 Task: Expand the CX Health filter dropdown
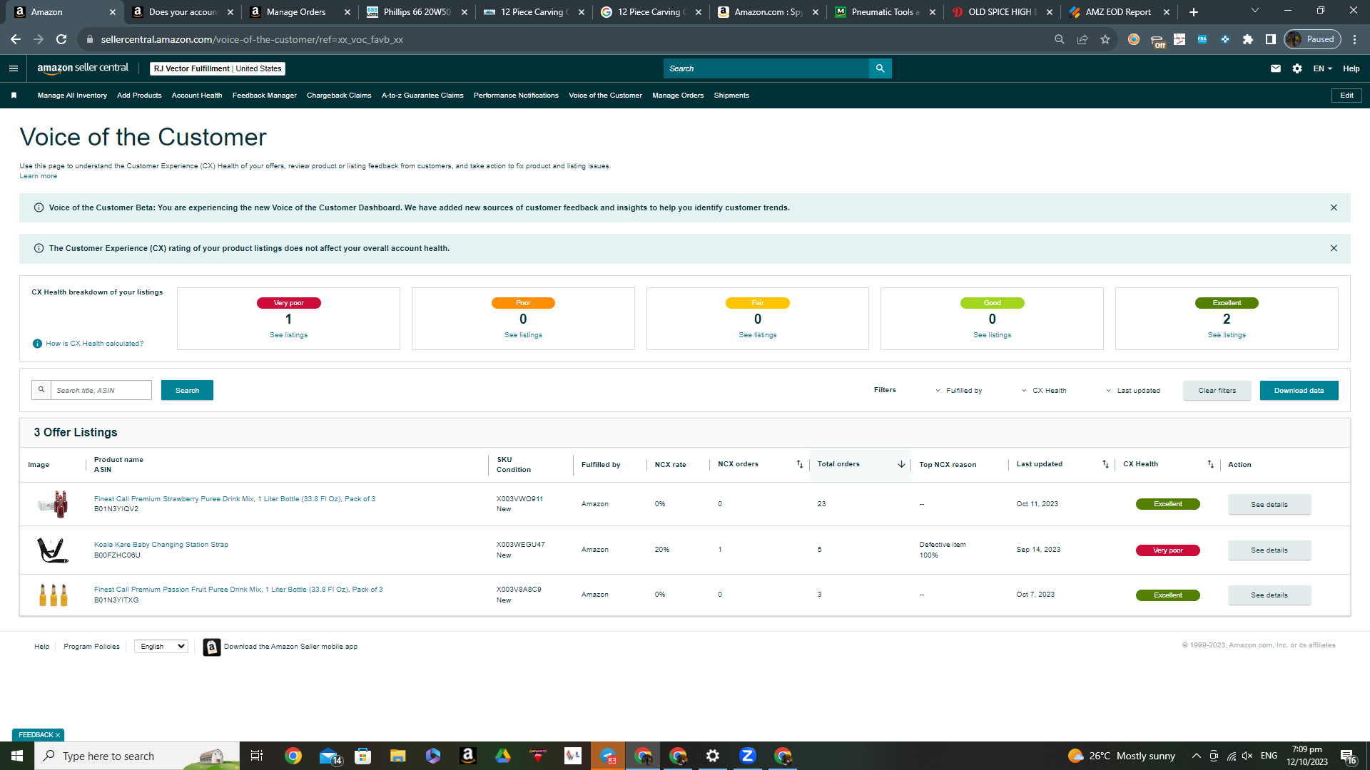[1044, 391]
